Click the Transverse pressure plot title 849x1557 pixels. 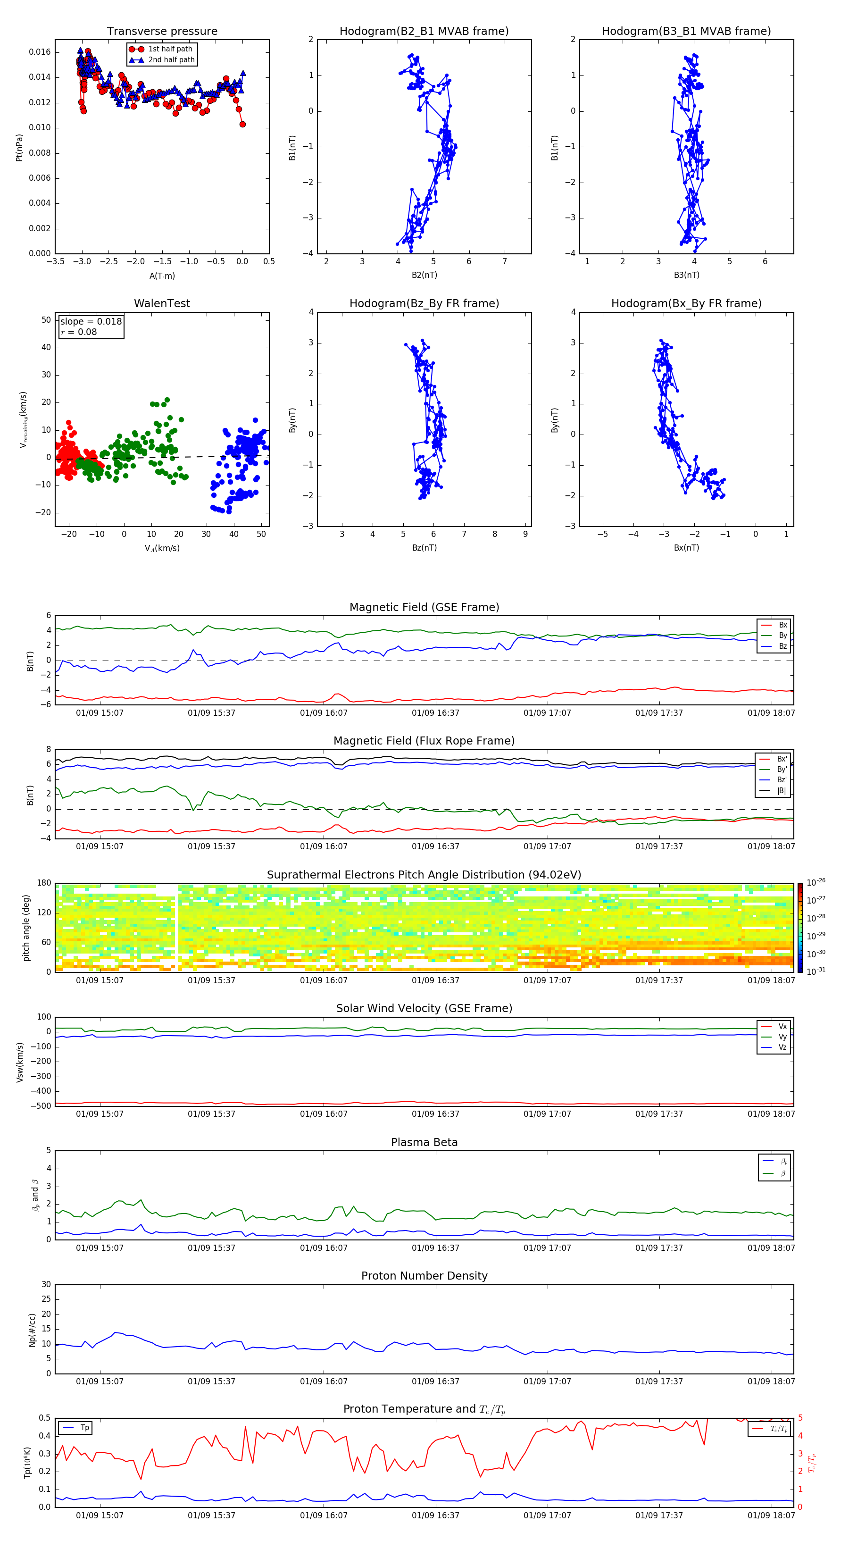162,31
